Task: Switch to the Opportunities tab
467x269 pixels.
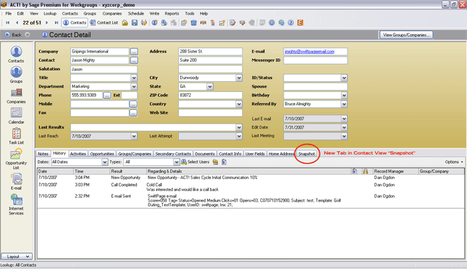Action: [x=102, y=154]
